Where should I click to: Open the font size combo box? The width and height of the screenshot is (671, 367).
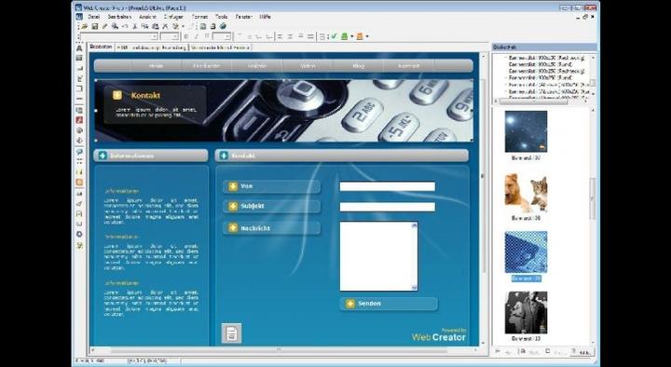pyautogui.click(x=169, y=36)
